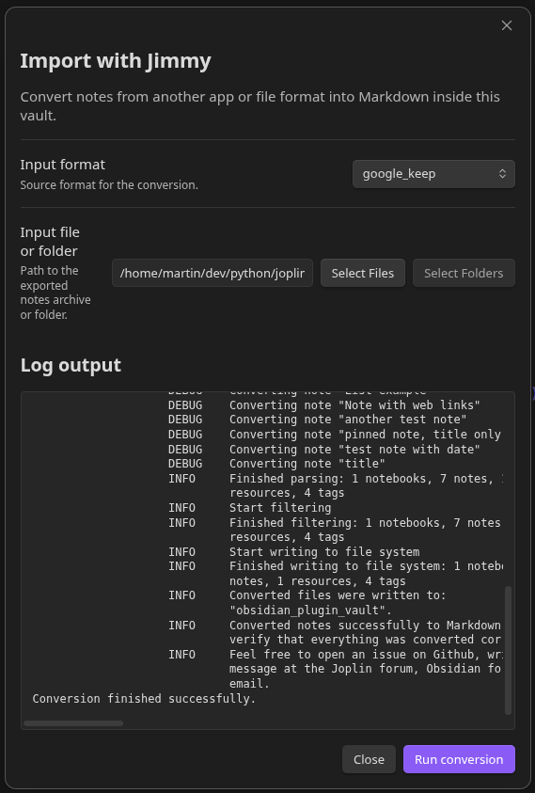Click log line 'Converting note "another test note"'
Screen dimensions: 535x793
pos(348,420)
